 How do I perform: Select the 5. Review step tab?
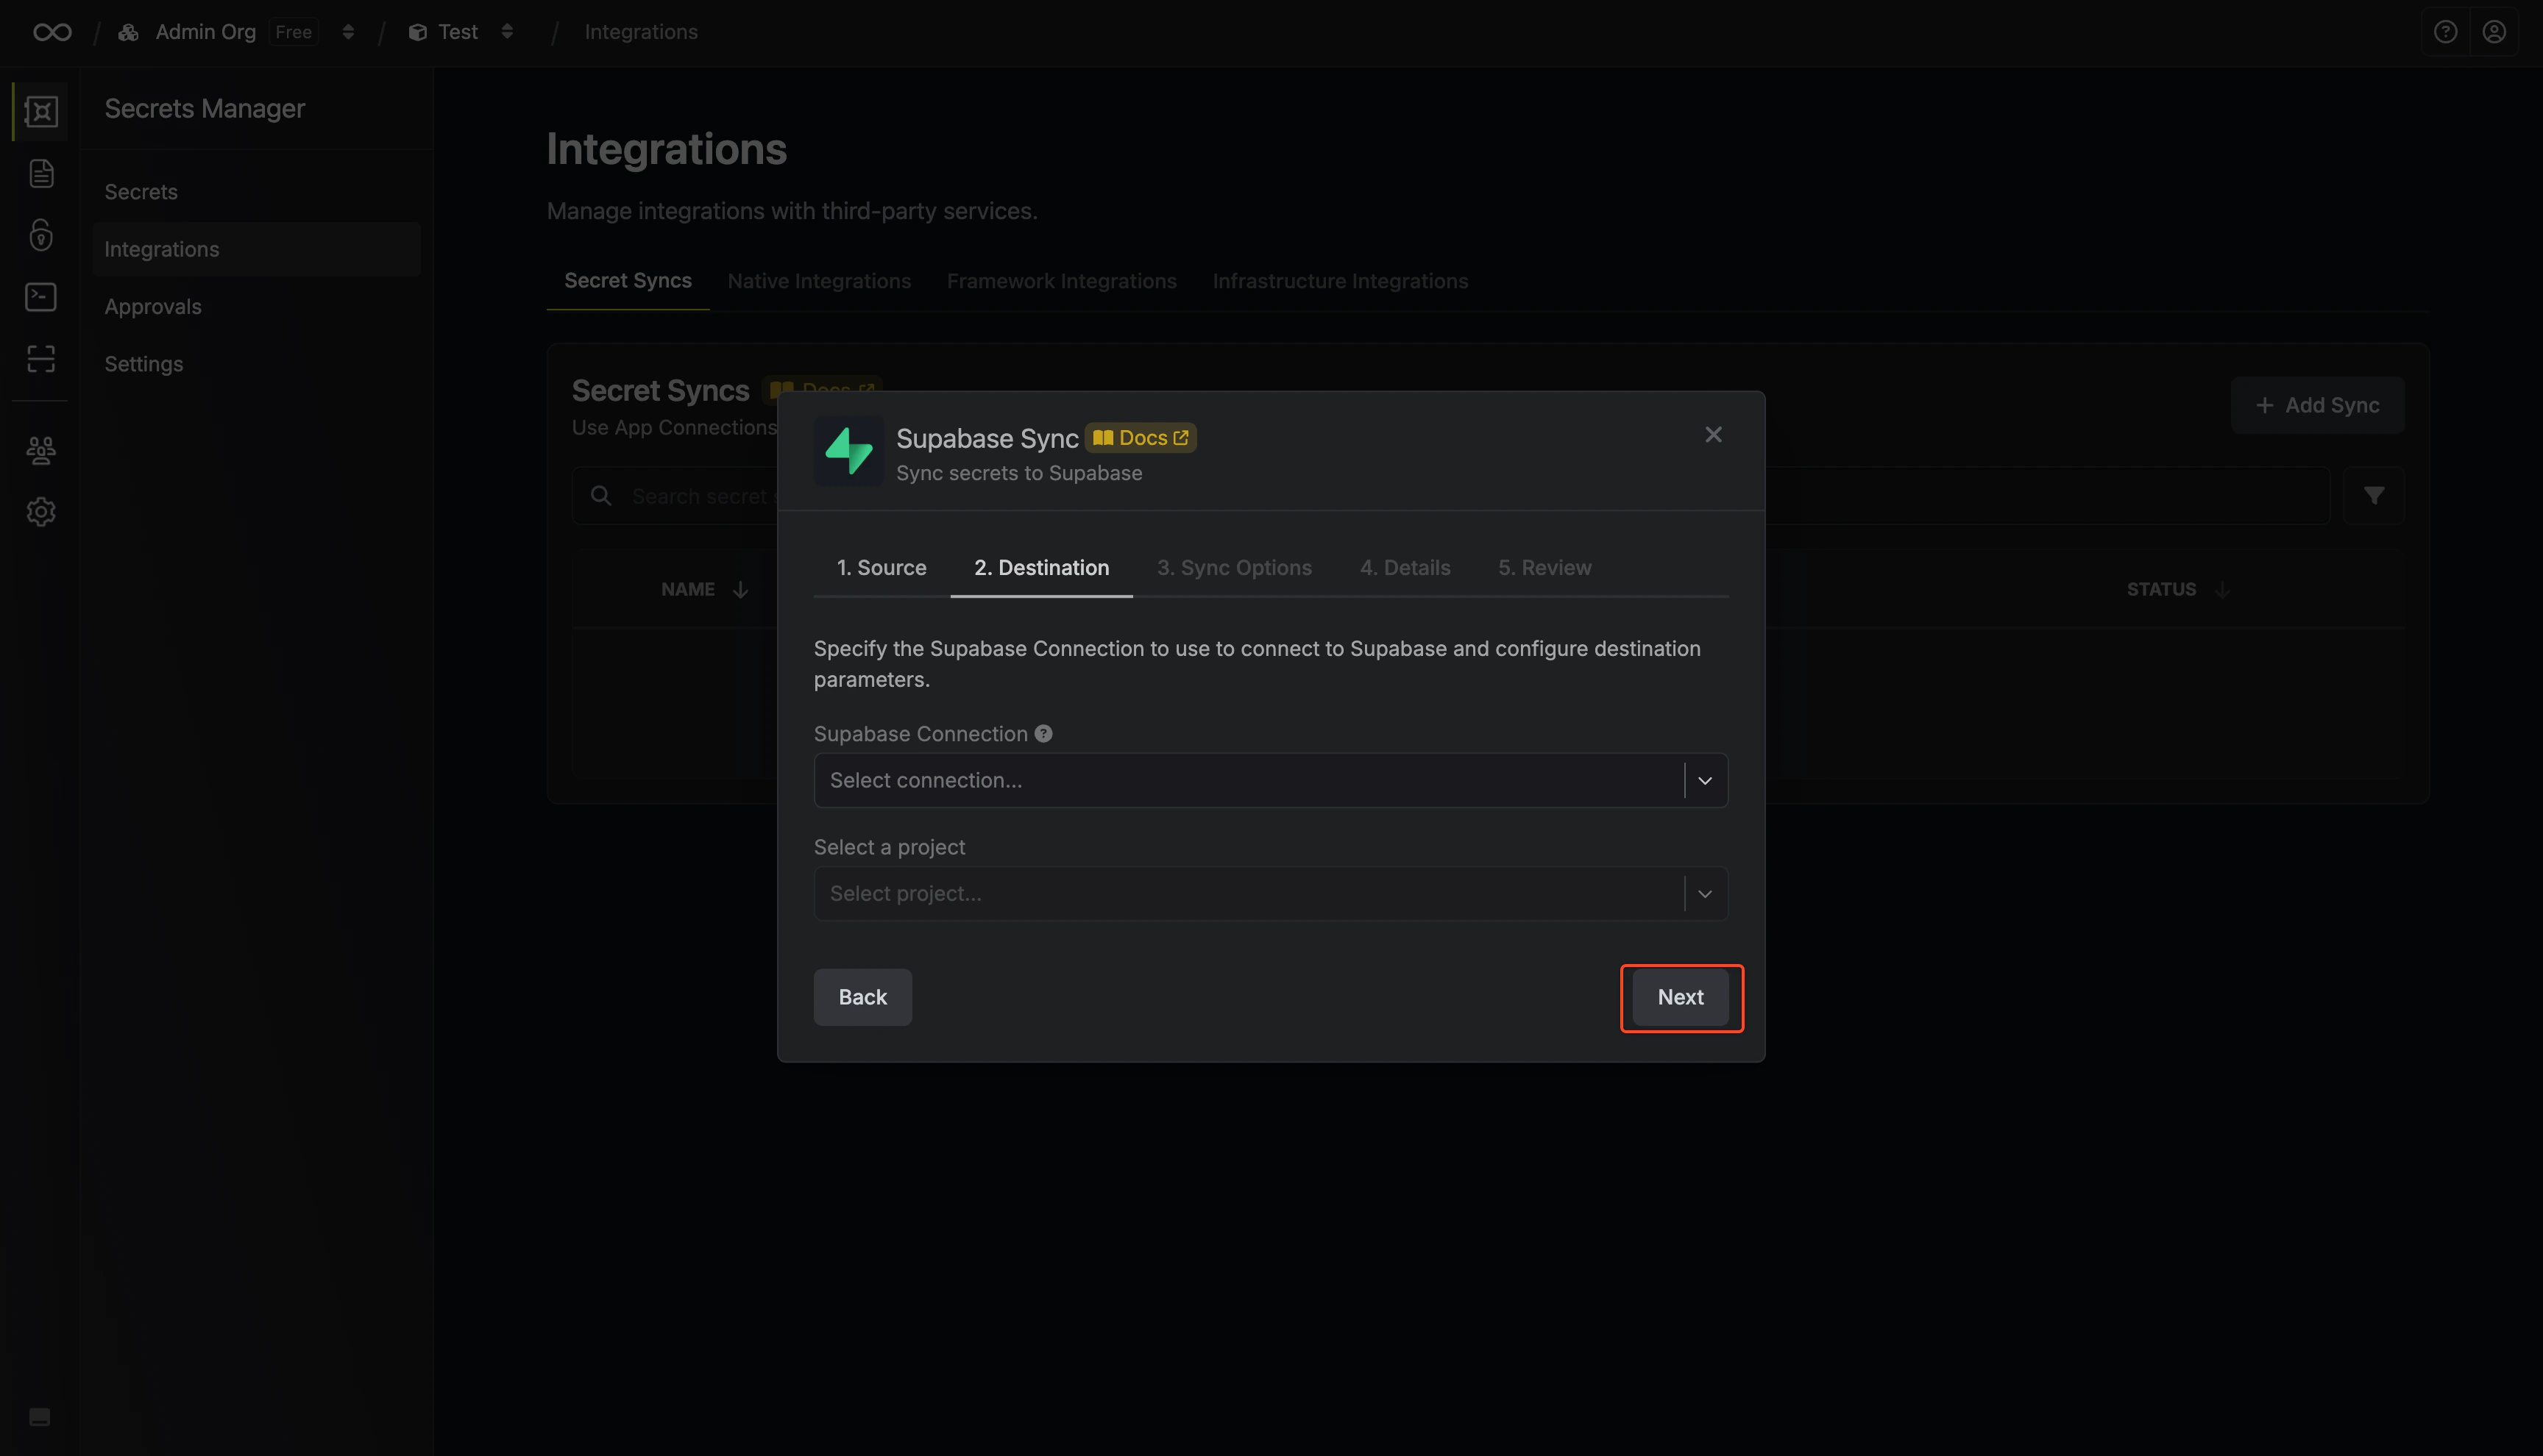[1544, 567]
